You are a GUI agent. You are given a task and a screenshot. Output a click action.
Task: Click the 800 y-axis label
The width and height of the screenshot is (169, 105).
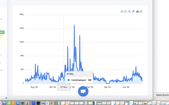pyautogui.click(x=22, y=56)
